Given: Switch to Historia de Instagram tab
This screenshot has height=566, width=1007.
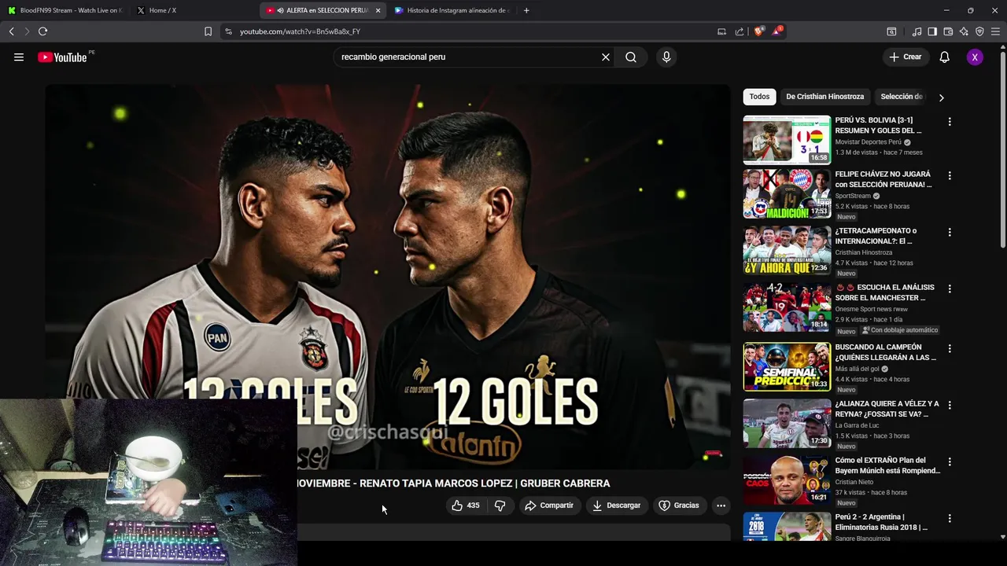Looking at the screenshot, I should (451, 10).
